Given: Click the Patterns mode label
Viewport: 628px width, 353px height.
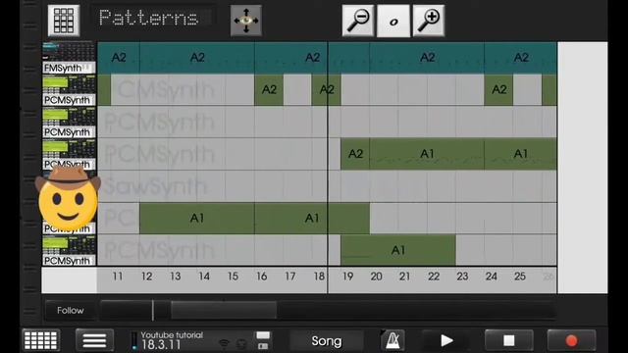Looking at the screenshot, I should coord(148,18).
